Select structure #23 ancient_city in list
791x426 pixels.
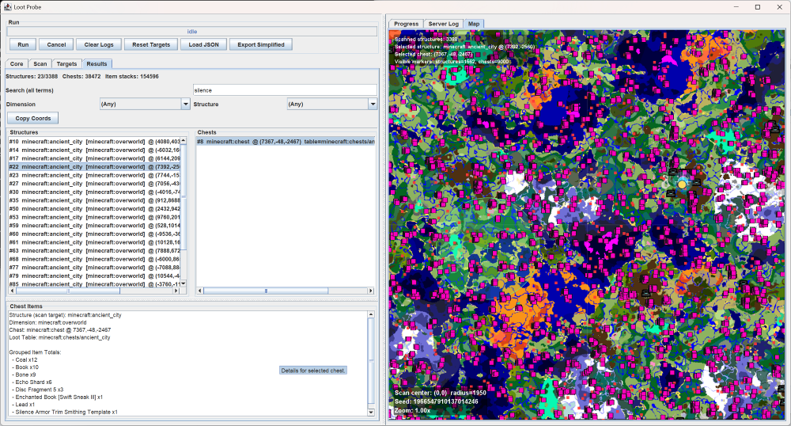95,175
